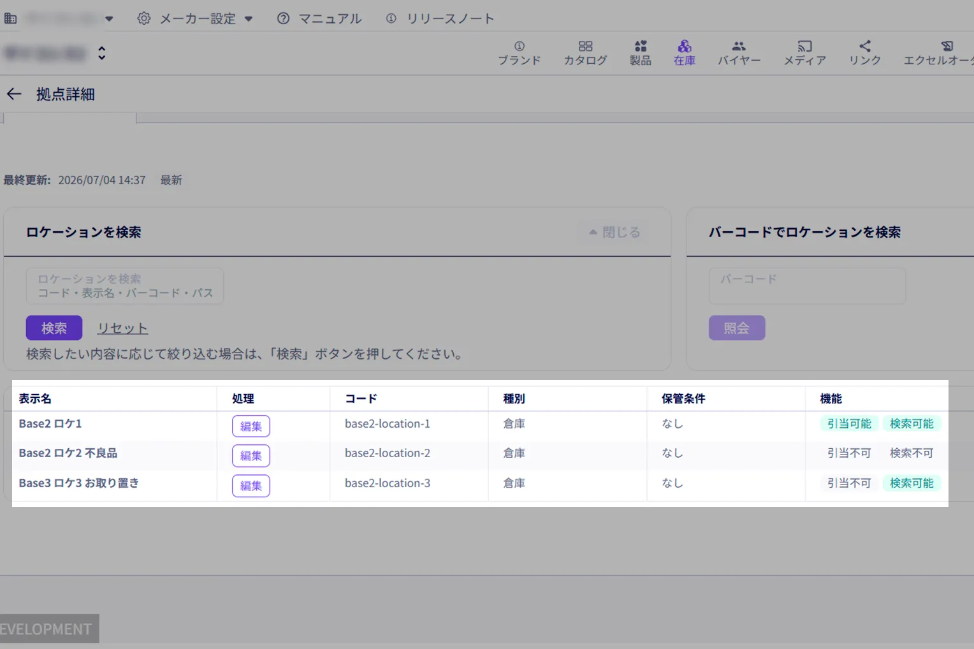Viewport: 974px width, 649px height.
Task: Click the 保管条件 column header
Action: click(x=683, y=398)
